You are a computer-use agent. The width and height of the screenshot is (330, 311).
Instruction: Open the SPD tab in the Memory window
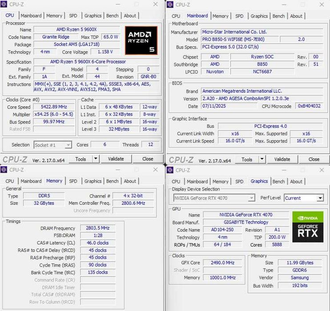(73, 181)
